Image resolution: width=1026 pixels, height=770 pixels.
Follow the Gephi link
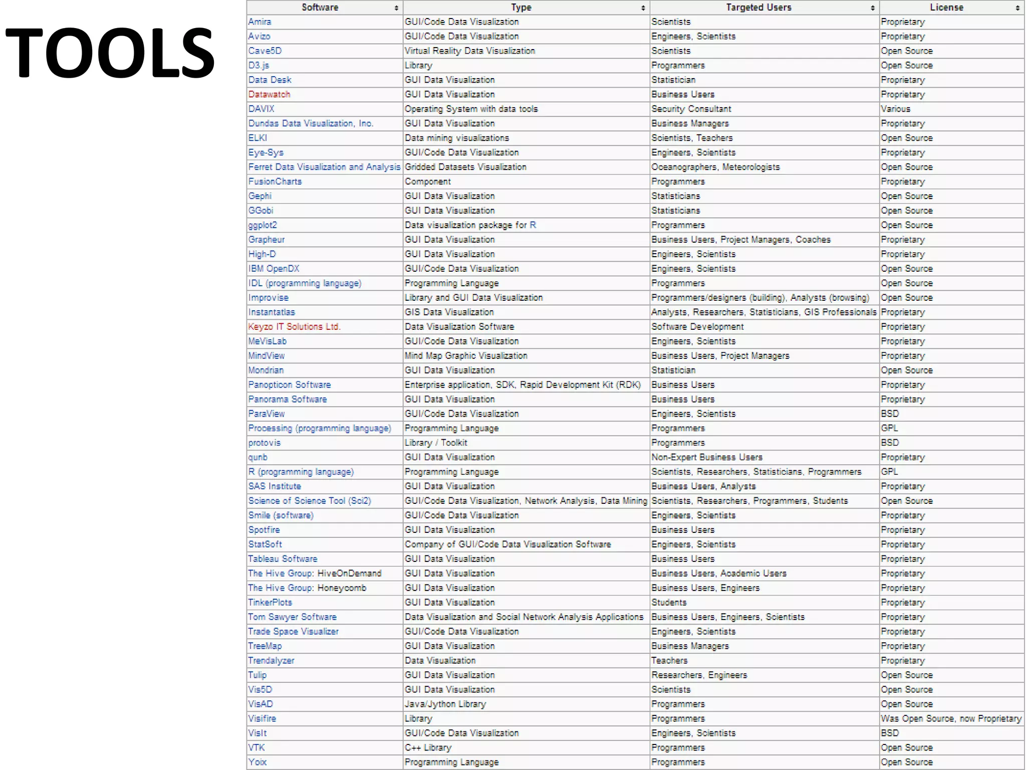click(260, 197)
